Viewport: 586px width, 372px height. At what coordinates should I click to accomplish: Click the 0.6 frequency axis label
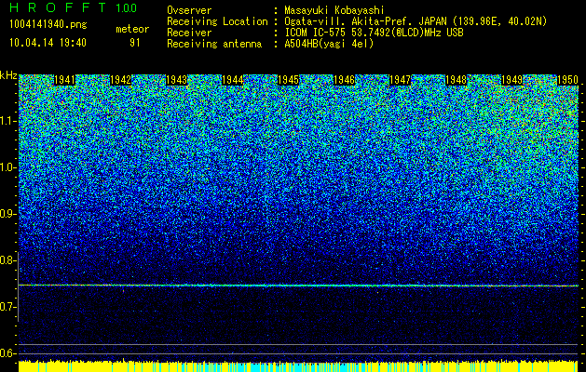pos(7,353)
